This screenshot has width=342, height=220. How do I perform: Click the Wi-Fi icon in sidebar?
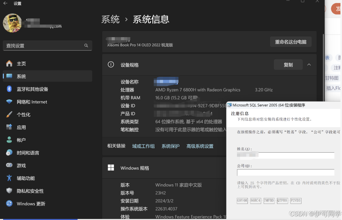click(x=9, y=102)
